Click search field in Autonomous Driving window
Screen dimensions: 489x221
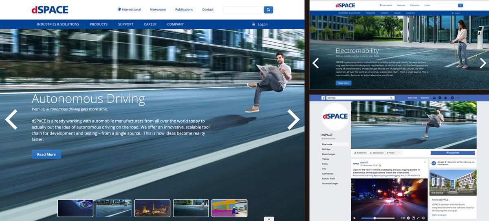pos(243,10)
